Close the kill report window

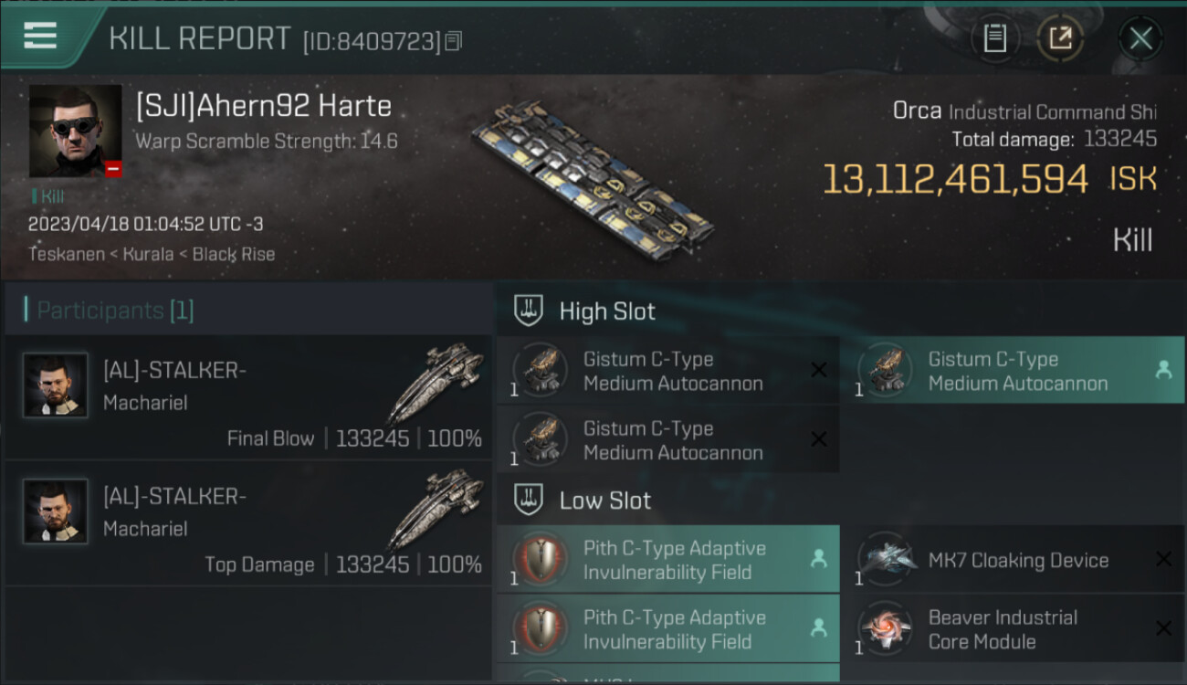tap(1140, 38)
